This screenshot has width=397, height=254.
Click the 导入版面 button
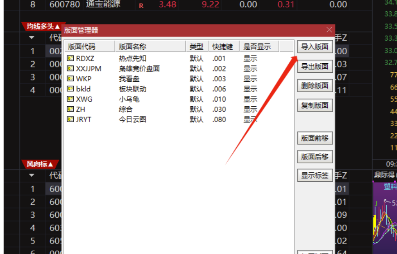coord(315,47)
